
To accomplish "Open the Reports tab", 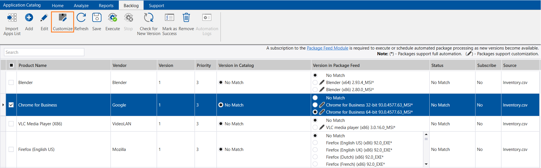I will [x=106, y=5].
